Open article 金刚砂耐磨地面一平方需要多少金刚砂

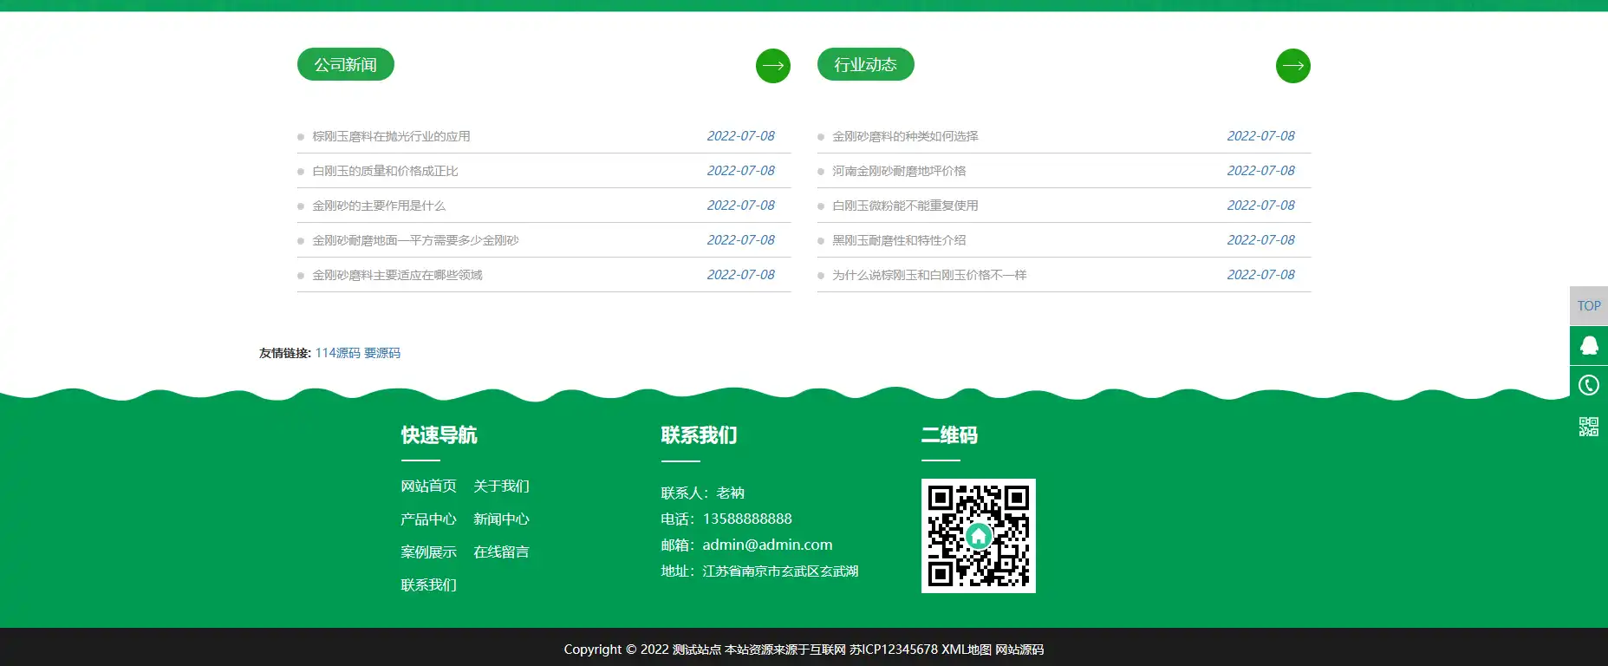415,240
